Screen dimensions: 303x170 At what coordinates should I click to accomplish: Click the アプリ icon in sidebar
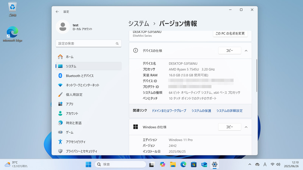pos(60,104)
